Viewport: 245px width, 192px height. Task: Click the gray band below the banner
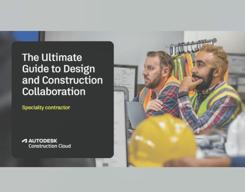pos(122,179)
